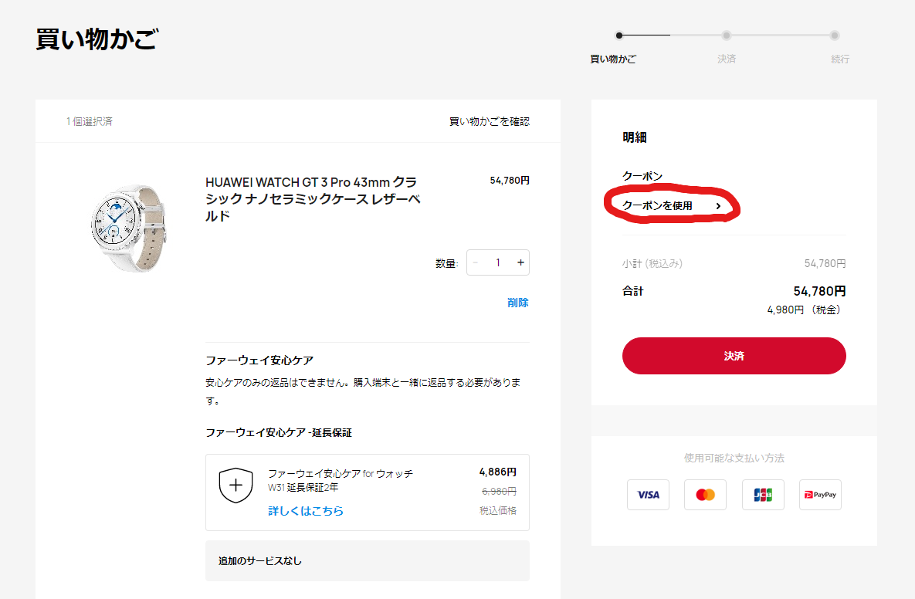The image size is (915, 599).
Task: Open the HUAWEI WATCH GT 3 Pro product title
Action: pos(313,199)
